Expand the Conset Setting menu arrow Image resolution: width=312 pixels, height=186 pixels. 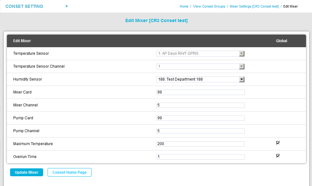click(66, 6)
